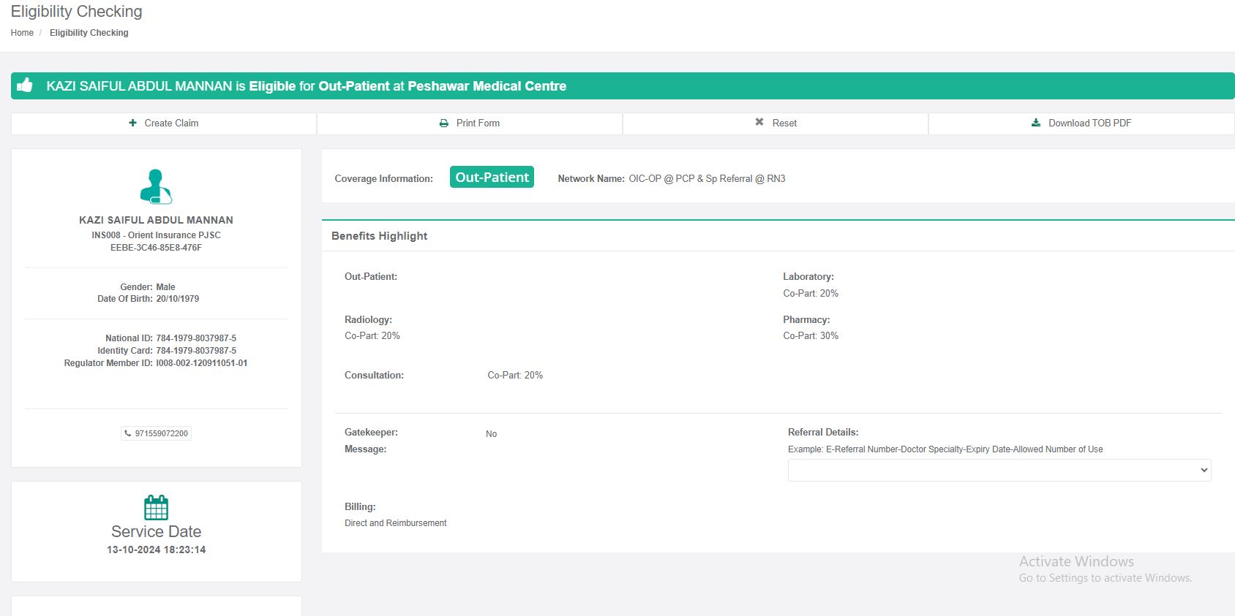1235x616 pixels.
Task: Open the Referral Details dropdown
Action: click(x=999, y=470)
